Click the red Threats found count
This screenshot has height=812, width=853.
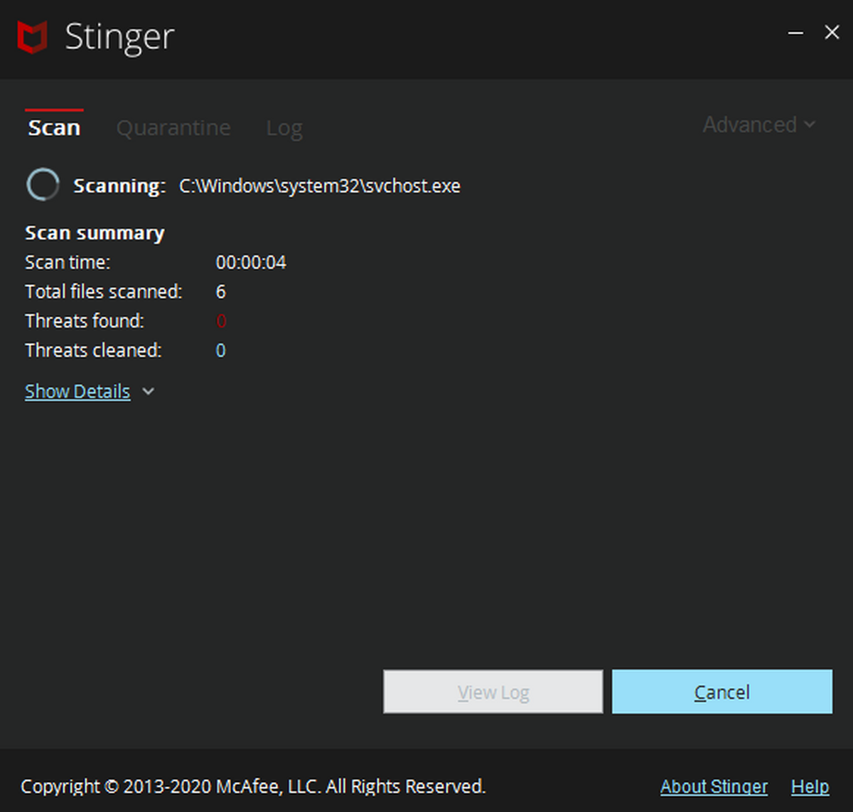tap(221, 321)
